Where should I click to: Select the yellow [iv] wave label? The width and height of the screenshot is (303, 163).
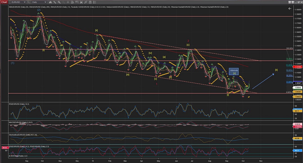pos(150,53)
